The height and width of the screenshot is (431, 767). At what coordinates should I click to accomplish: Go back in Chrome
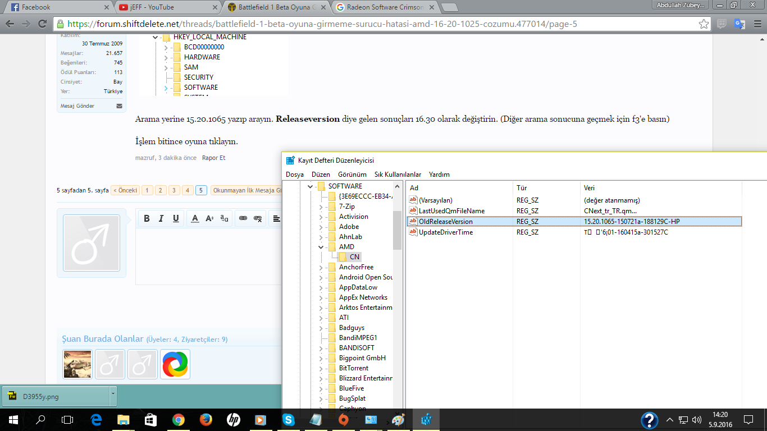pos(10,24)
